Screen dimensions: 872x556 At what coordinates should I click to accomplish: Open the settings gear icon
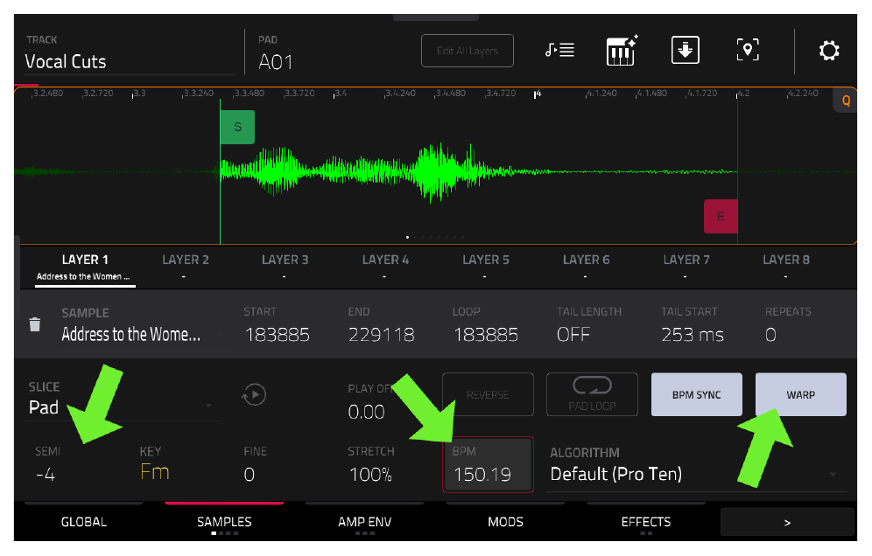point(828,51)
